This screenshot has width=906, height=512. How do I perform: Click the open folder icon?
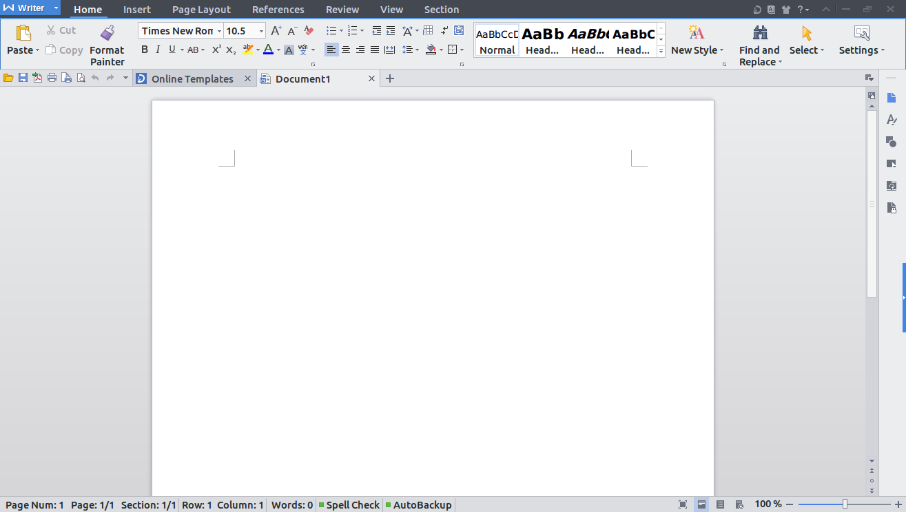tap(8, 78)
